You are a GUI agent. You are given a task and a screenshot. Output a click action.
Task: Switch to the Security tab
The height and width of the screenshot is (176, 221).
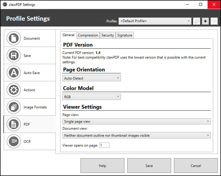108,35
